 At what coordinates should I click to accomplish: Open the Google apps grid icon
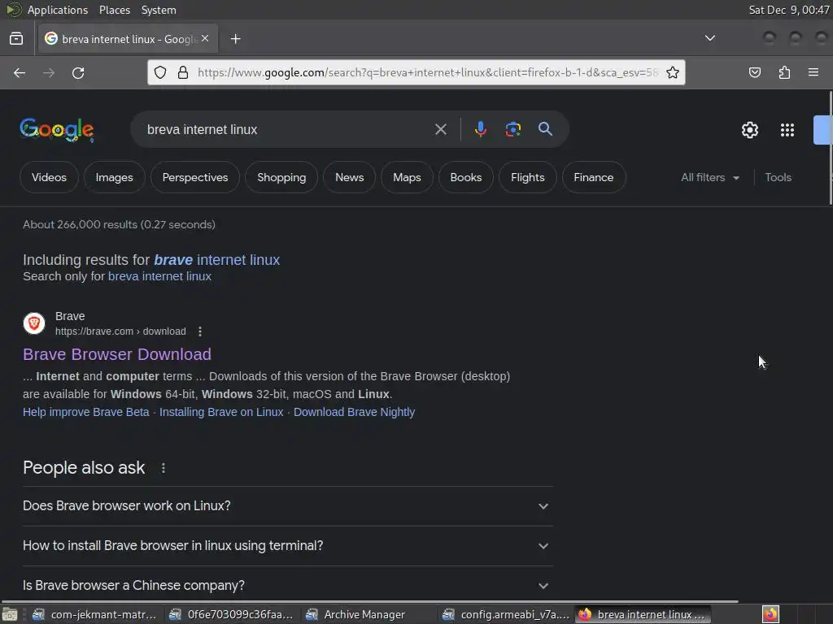point(787,130)
